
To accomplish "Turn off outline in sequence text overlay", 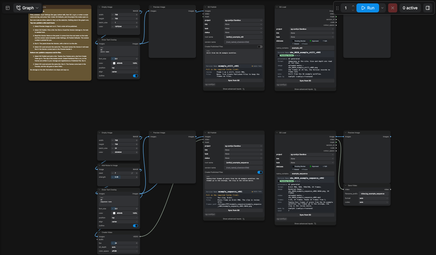I will click(136, 226).
